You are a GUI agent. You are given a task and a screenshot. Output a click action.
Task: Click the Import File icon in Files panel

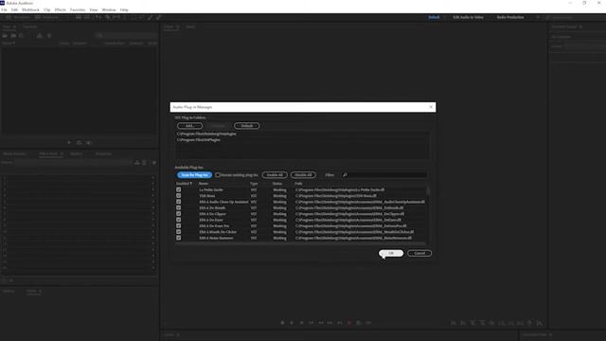tap(13, 36)
